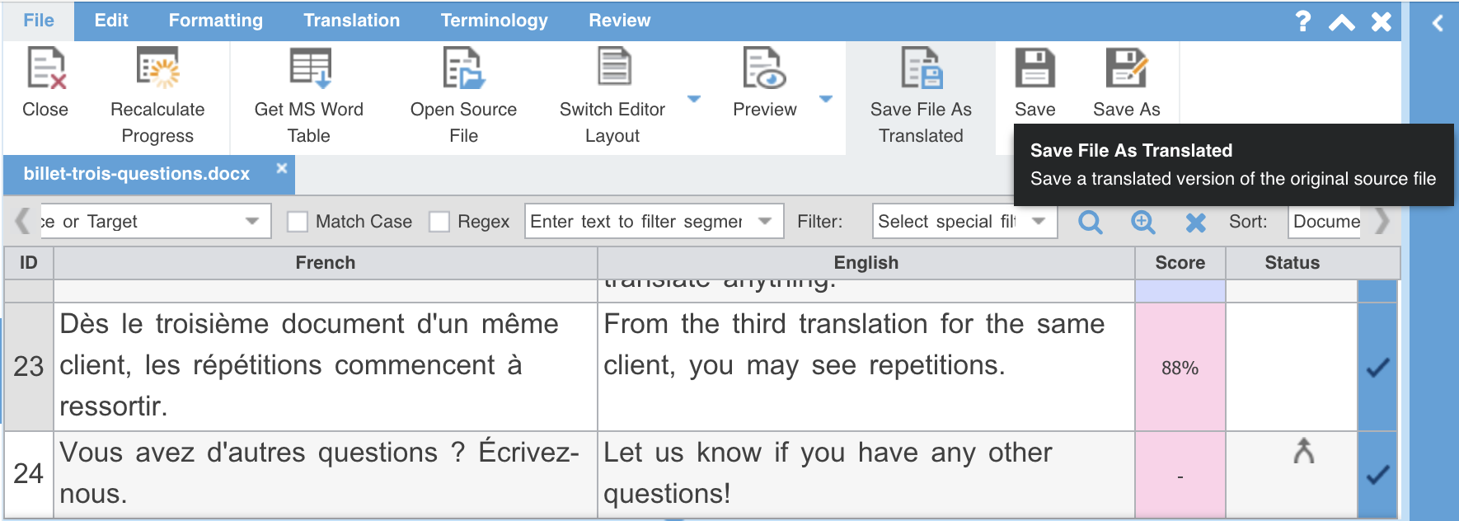Click the English column header
1459x521 pixels.
point(866,263)
